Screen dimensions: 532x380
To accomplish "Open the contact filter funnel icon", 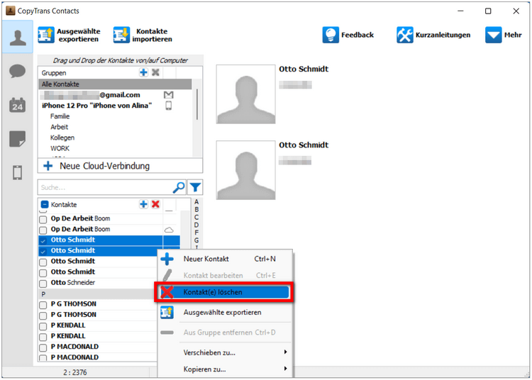I will click(x=196, y=187).
